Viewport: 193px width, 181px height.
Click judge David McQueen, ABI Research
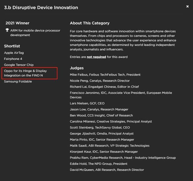(107, 170)
